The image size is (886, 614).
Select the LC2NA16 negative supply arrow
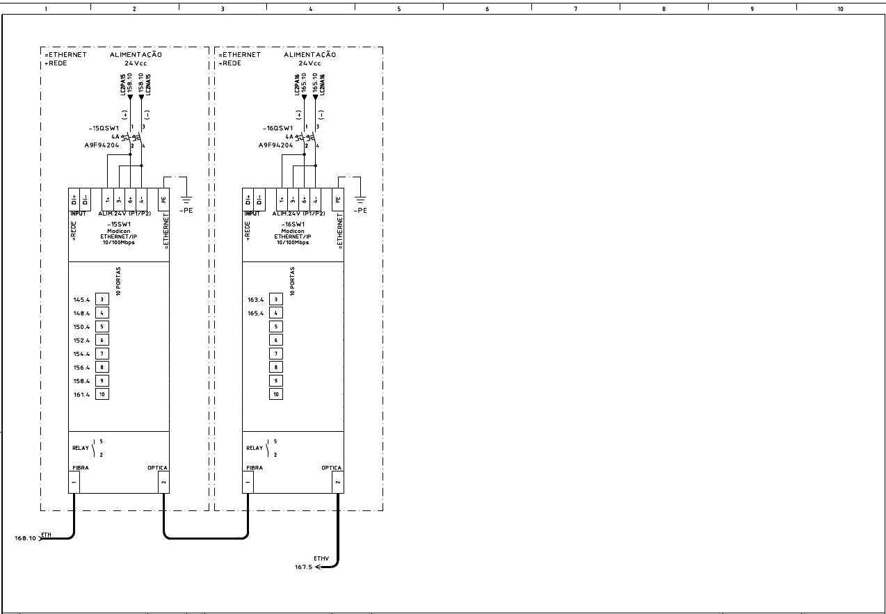click(316, 98)
